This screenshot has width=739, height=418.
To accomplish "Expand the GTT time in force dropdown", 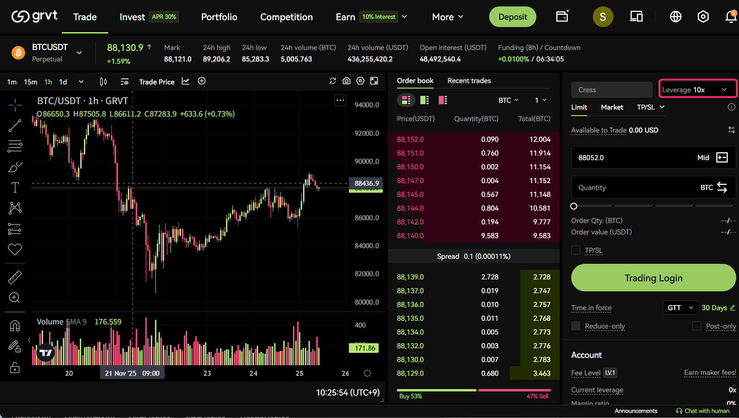I will click(680, 307).
